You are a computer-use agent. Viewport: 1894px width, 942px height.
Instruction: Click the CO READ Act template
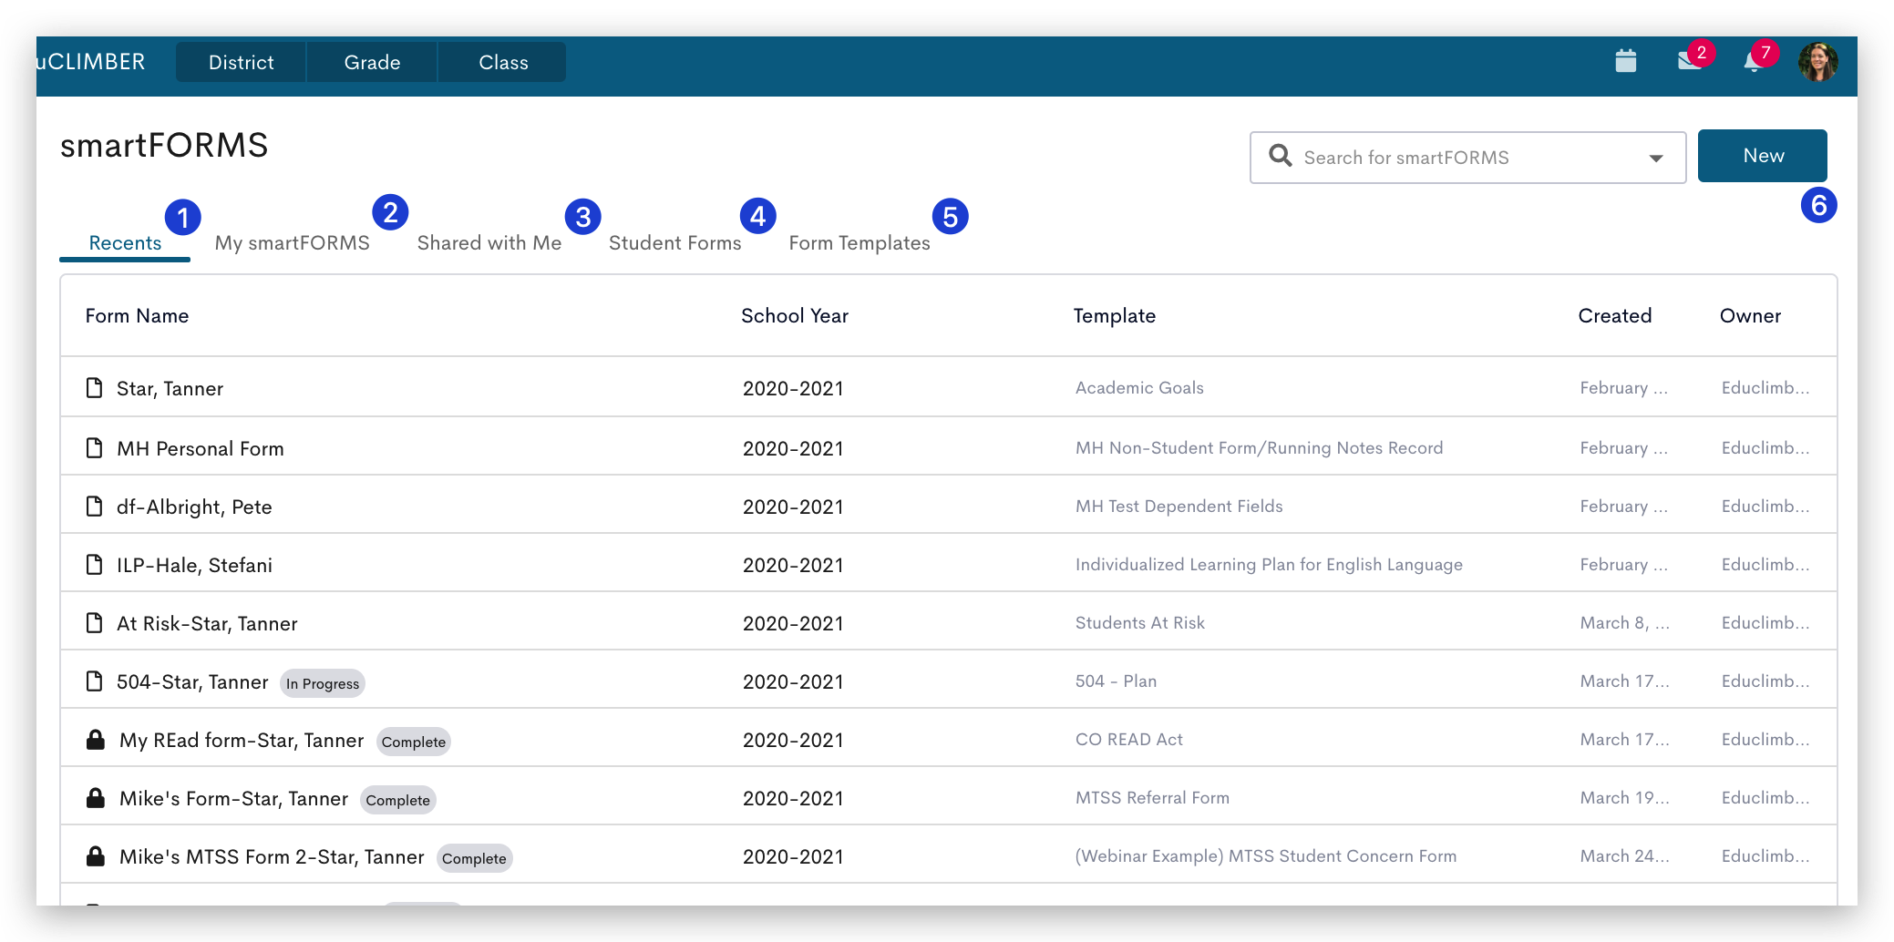[1128, 740]
